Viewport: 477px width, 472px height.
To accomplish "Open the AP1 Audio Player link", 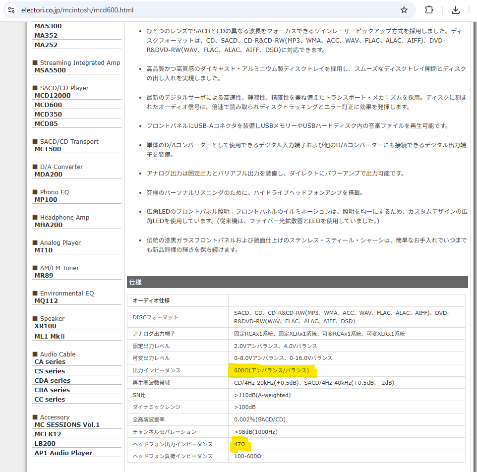I will click(x=63, y=453).
